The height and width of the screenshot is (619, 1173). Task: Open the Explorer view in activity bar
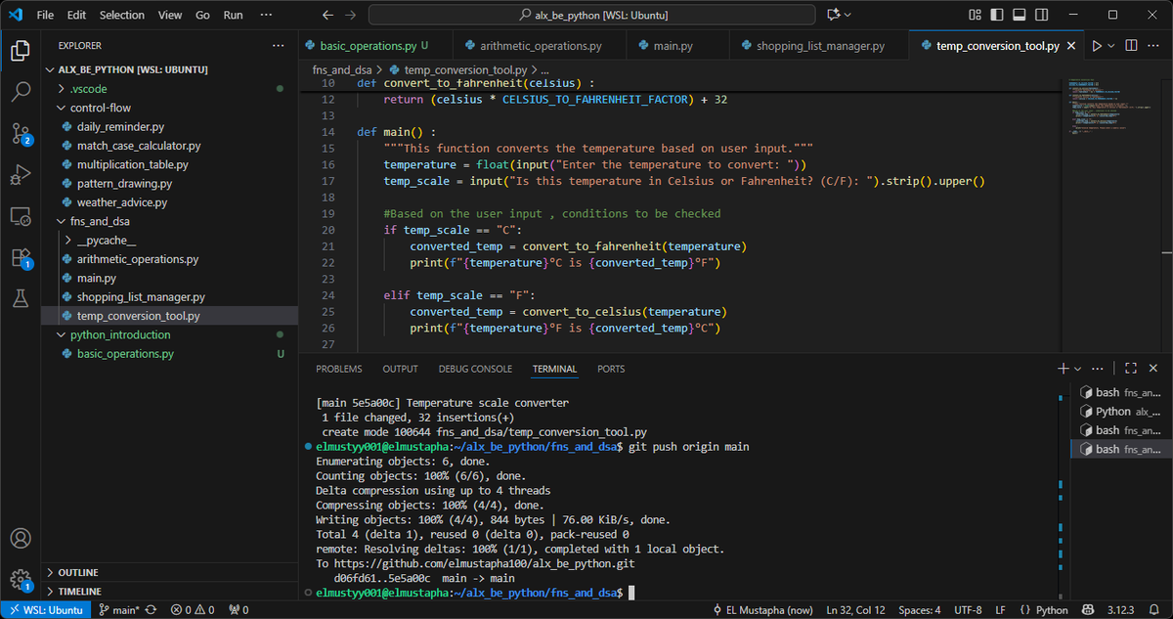[21, 50]
